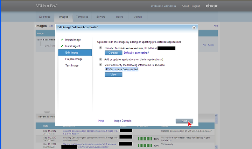Switch to the Users tab
The image size is (252, 149).
point(119,17)
